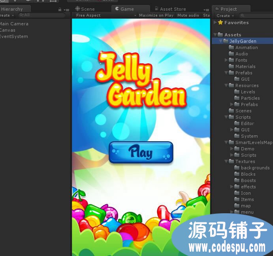
Task: Click the Animation folder icon
Action: click(231, 47)
